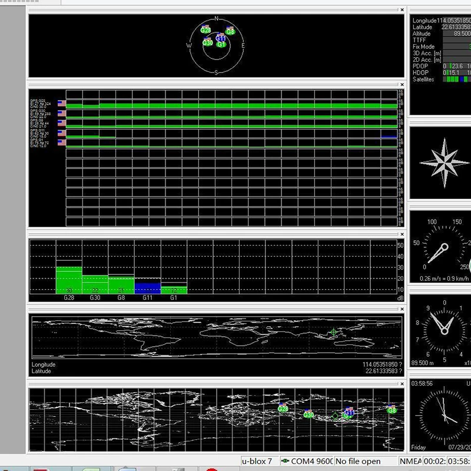
Task: Select satellite G1 in the sky view
Action: 221,44
